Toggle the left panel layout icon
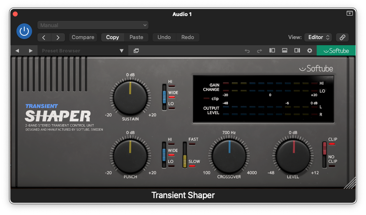366x215 pixels. tap(272, 51)
